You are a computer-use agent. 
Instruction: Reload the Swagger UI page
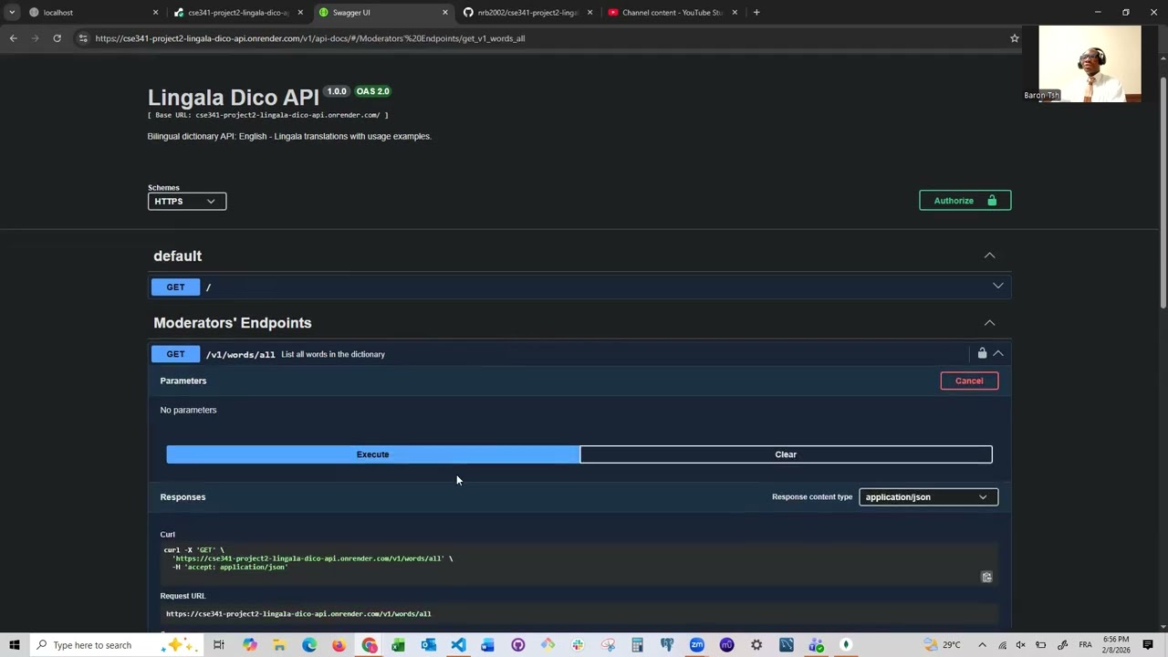coord(57,38)
